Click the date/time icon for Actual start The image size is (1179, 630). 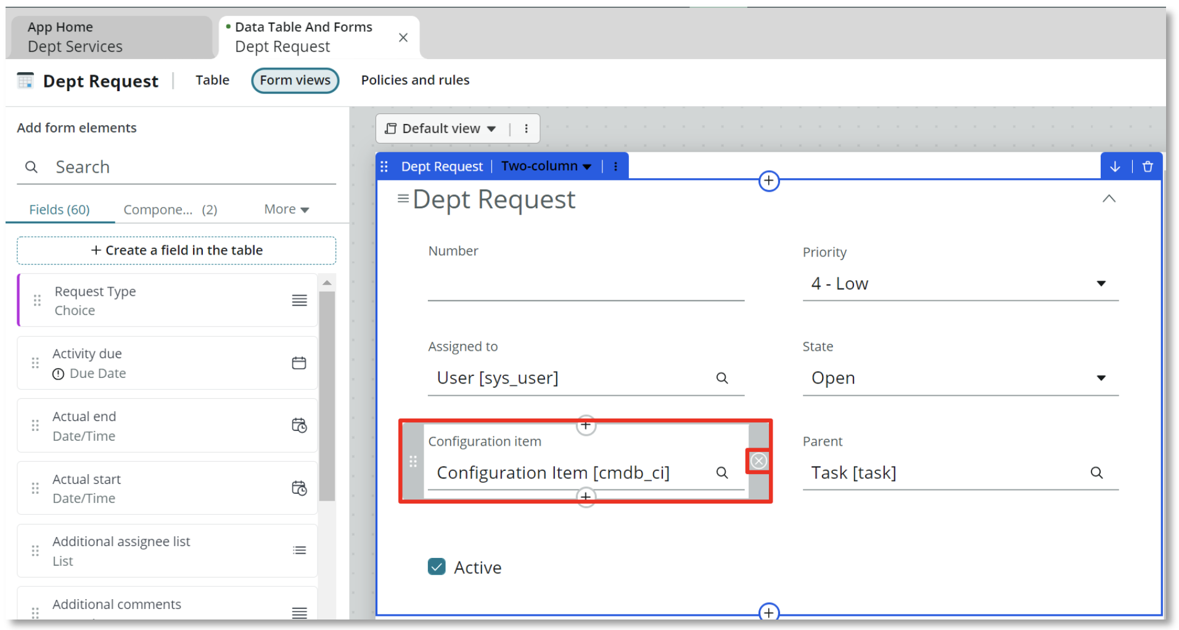pyautogui.click(x=299, y=488)
